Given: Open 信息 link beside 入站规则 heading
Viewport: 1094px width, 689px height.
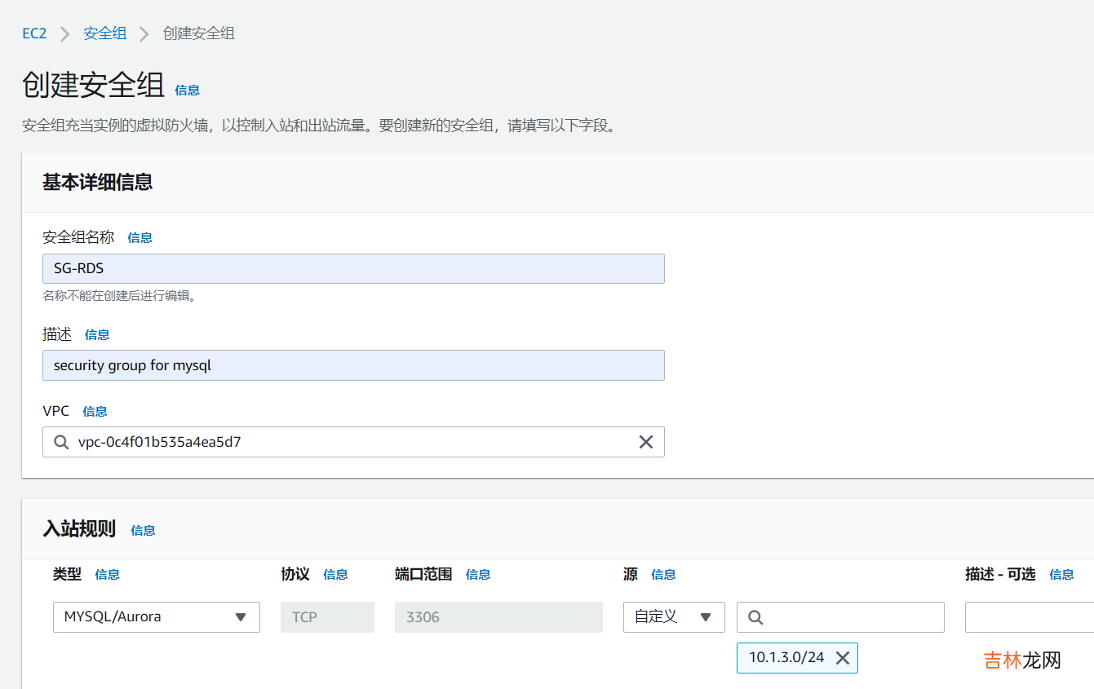Looking at the screenshot, I should [143, 530].
